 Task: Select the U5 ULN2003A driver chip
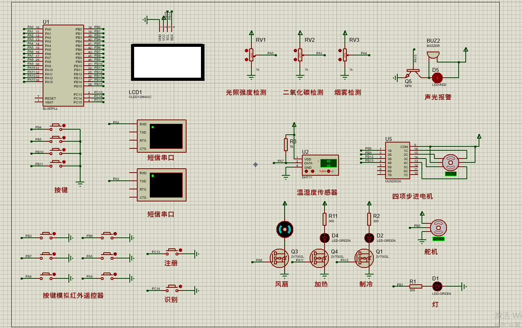point(397,160)
